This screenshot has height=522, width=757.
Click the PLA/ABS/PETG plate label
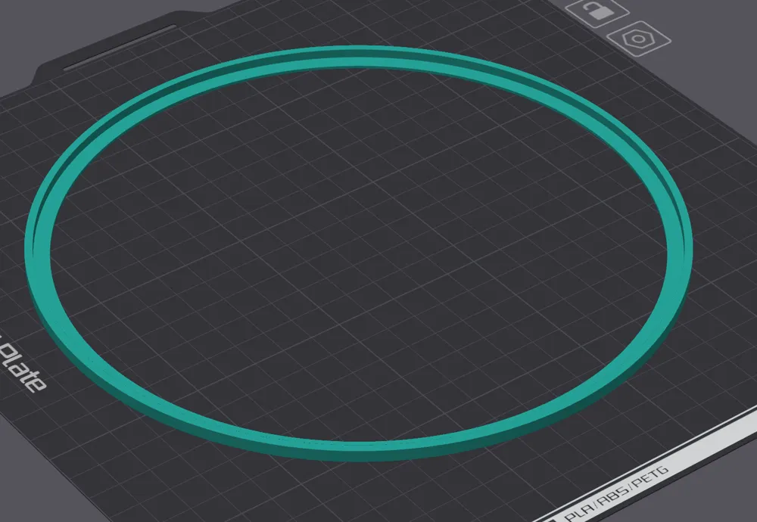tap(617, 493)
